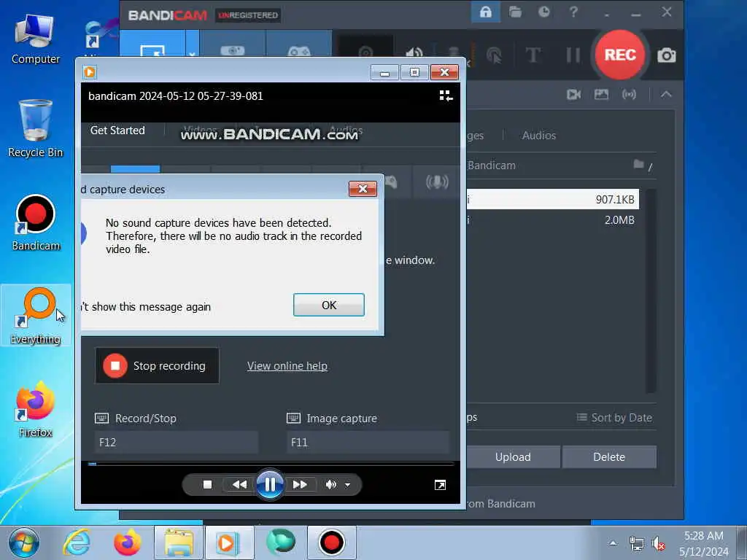747x560 pixels.
Task: Collapse the Bandicam panel with the chevron
Action: point(666,94)
